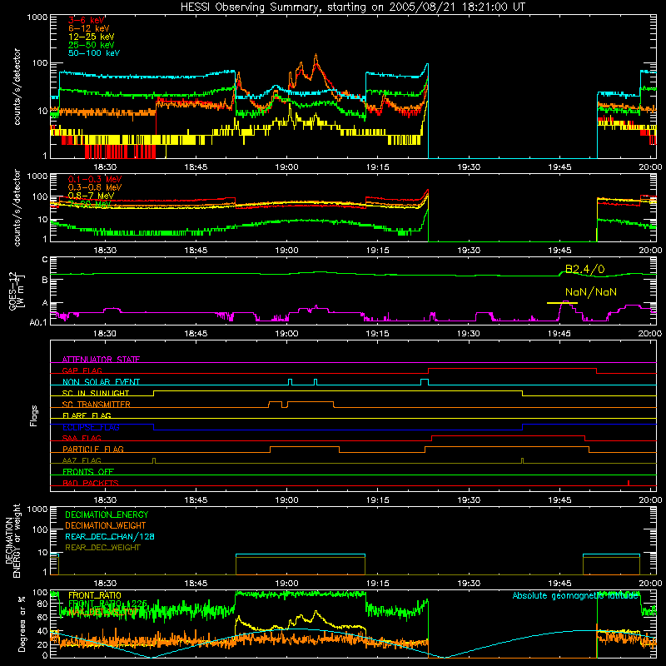Click the DECIMATION_ENERGY legend label
Screen dimensions: 666x666
(107, 514)
